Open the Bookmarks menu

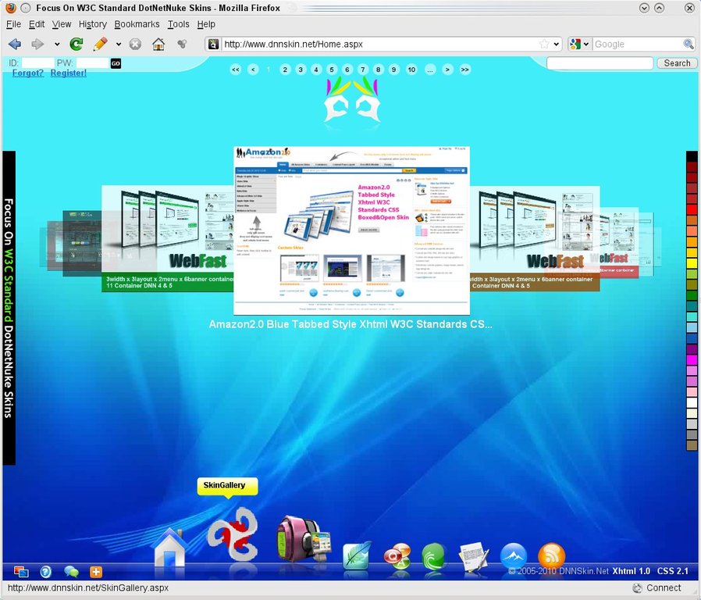[x=137, y=24]
